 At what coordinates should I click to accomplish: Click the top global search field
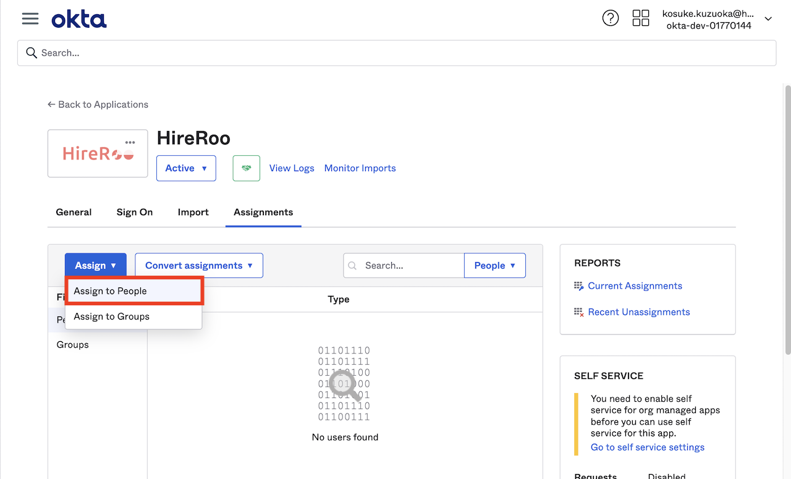click(397, 53)
